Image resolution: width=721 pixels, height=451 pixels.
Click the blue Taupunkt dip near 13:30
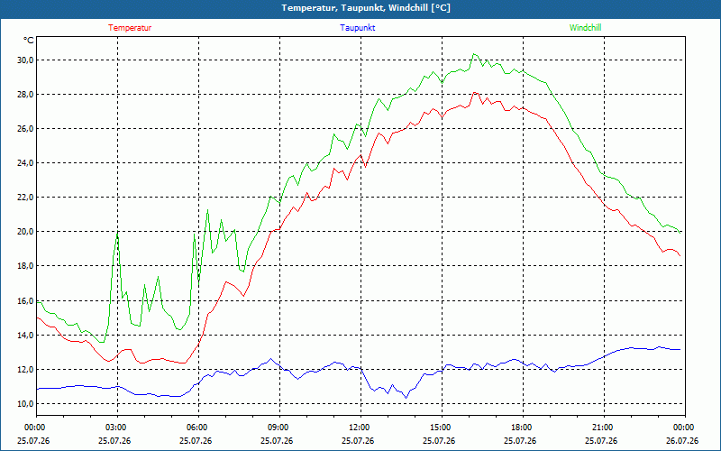tap(406, 398)
